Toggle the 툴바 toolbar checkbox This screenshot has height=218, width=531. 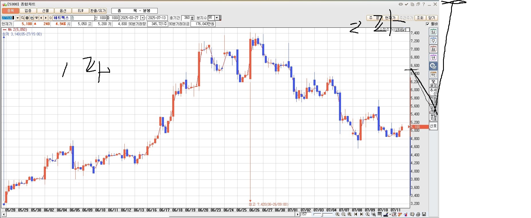coord(428,24)
